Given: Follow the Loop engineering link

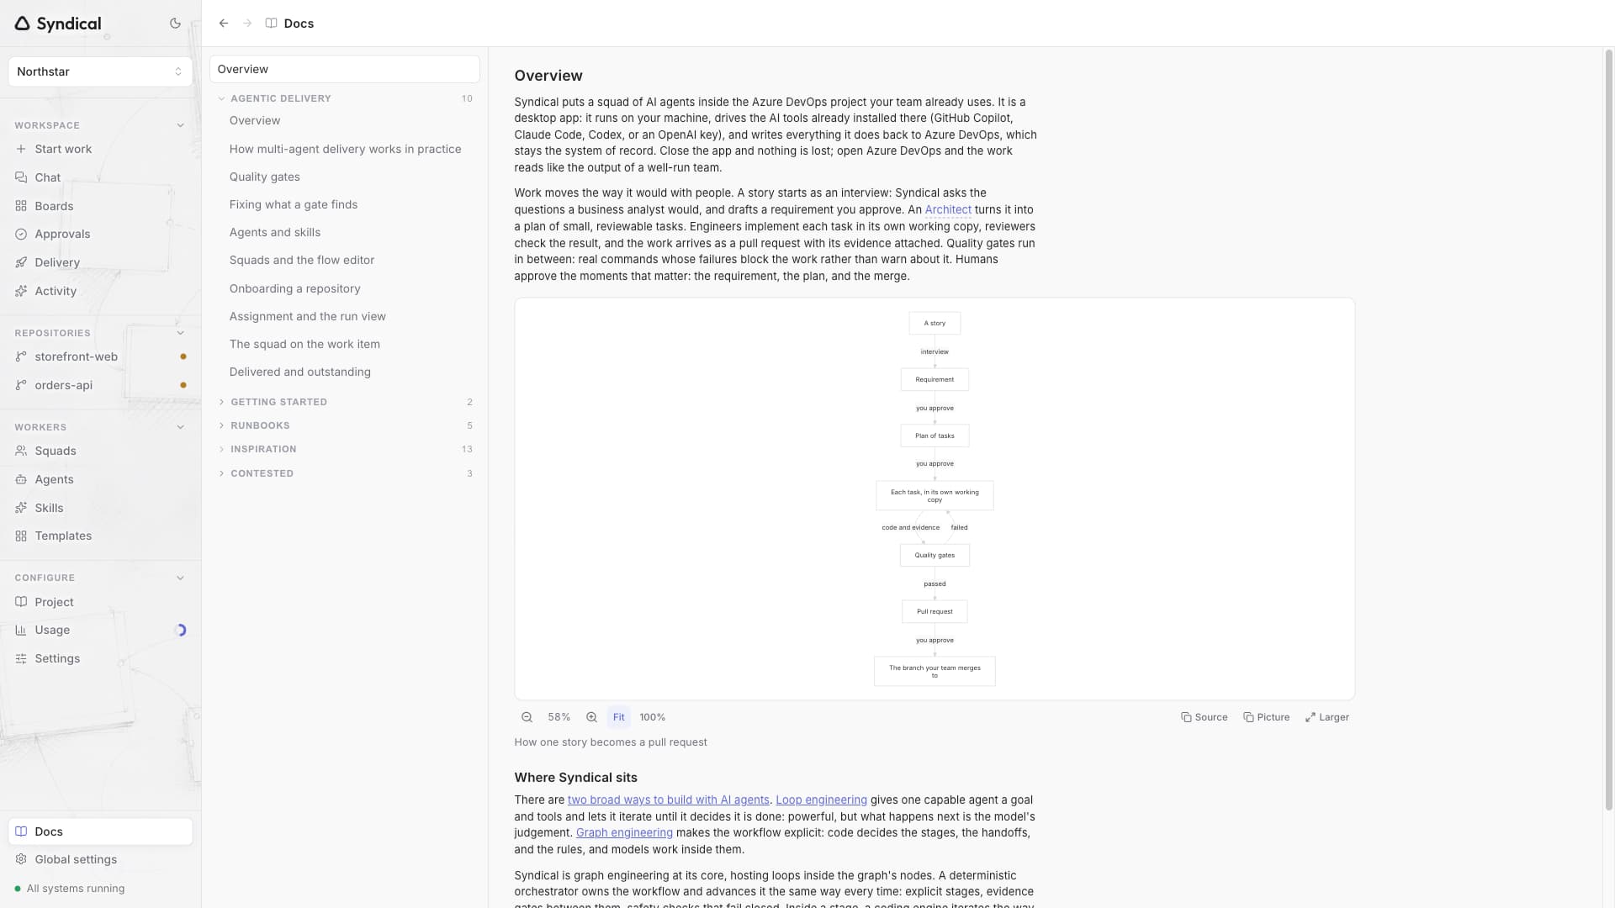Looking at the screenshot, I should pos(821,800).
